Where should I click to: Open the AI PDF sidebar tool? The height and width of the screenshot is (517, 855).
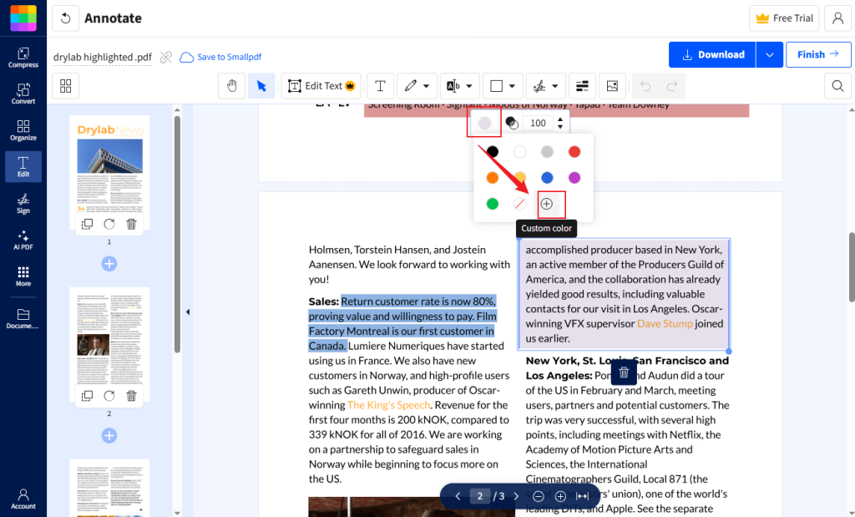pyautogui.click(x=23, y=241)
